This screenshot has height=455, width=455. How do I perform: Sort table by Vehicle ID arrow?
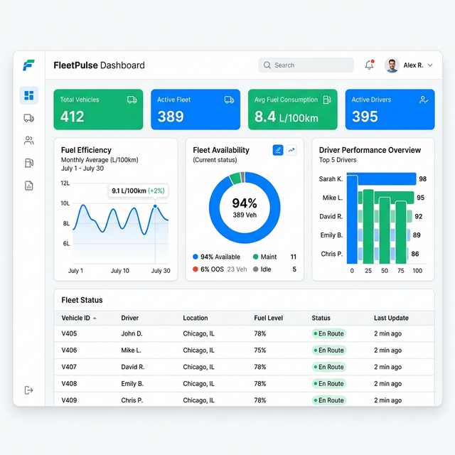[95, 318]
